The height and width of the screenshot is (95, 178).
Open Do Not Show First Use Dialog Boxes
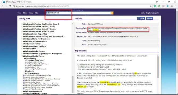[x=37, y=75]
